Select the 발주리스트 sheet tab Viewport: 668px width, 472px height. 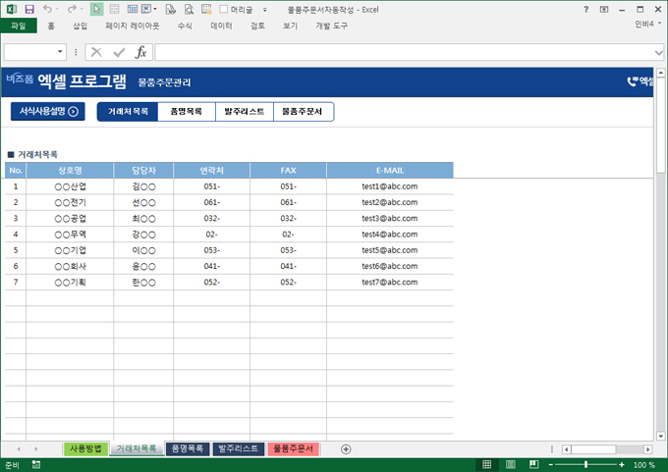(239, 448)
